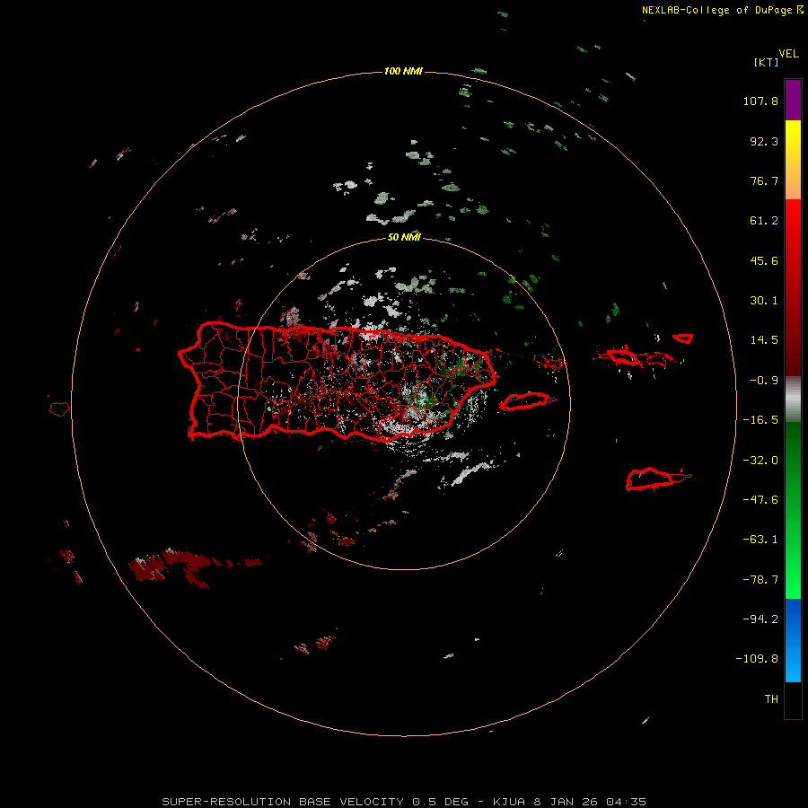Click the 107.8 legend value

coord(760,101)
